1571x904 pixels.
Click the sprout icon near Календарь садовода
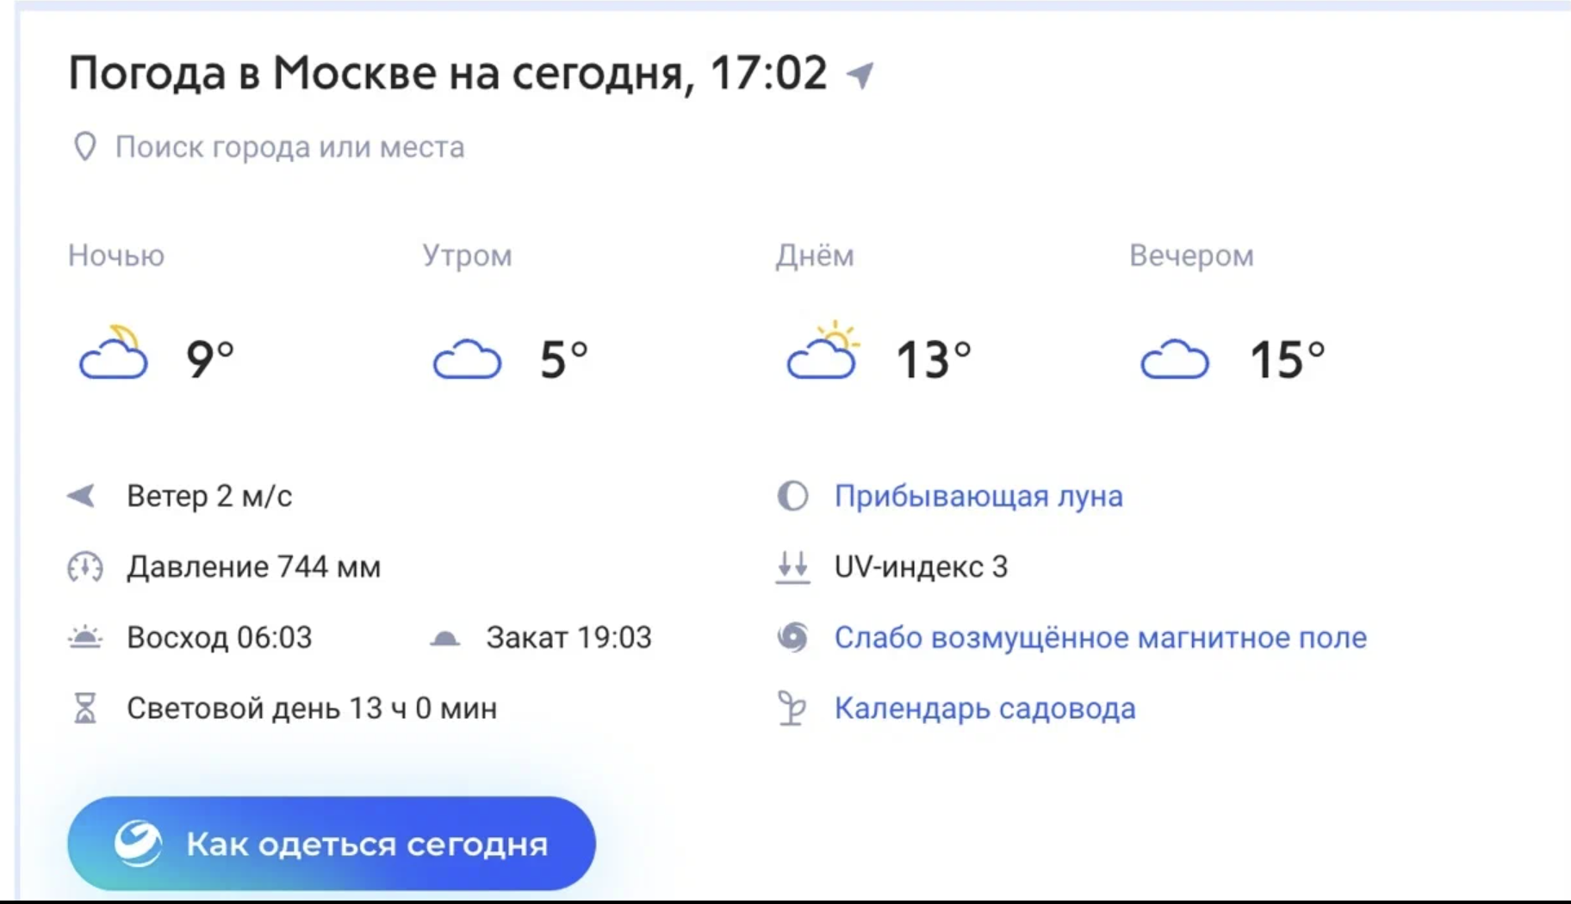point(792,708)
